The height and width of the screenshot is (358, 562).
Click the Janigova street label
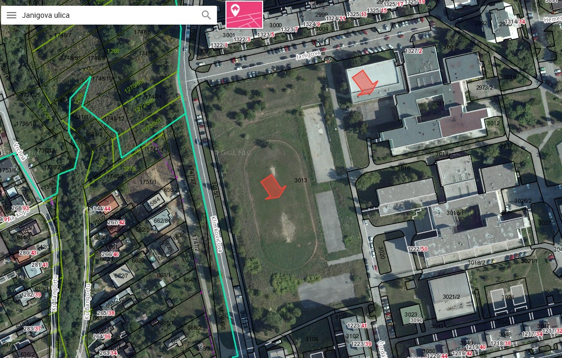[309, 55]
